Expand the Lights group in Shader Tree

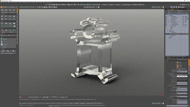pos(168,30)
